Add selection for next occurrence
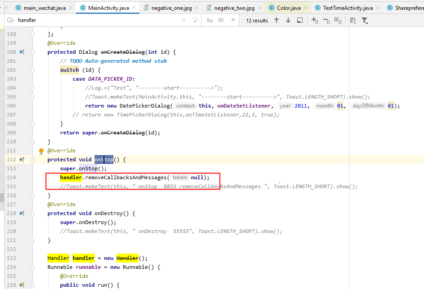 (x=315, y=20)
